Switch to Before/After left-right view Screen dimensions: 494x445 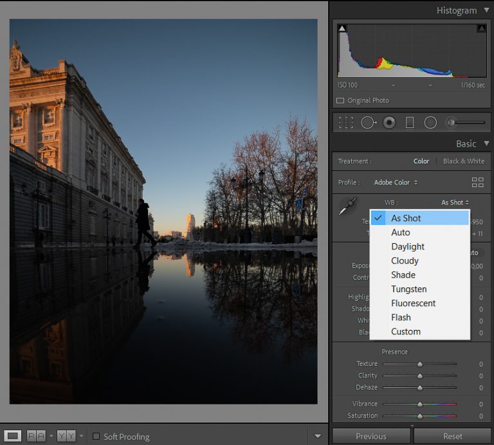tap(36, 436)
